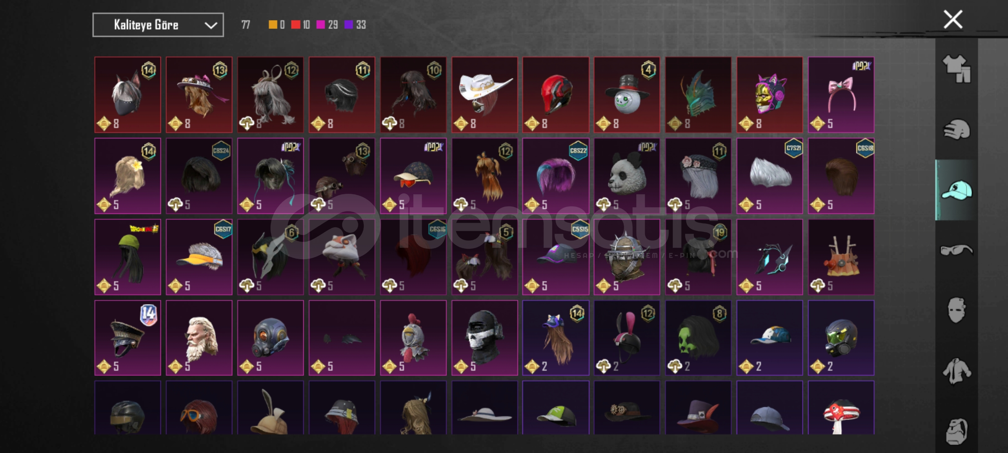Screen dimensions: 1008x453
Task: Filter by the red quality swatch showing 10
Action: [x=296, y=25]
